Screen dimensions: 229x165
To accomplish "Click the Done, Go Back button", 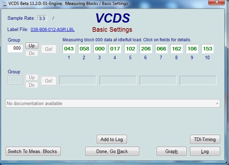I will pyautogui.click(x=112, y=151).
